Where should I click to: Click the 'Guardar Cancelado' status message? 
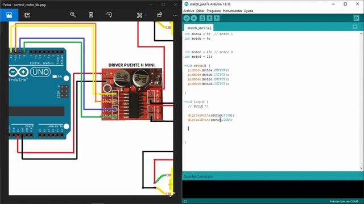click(198, 176)
